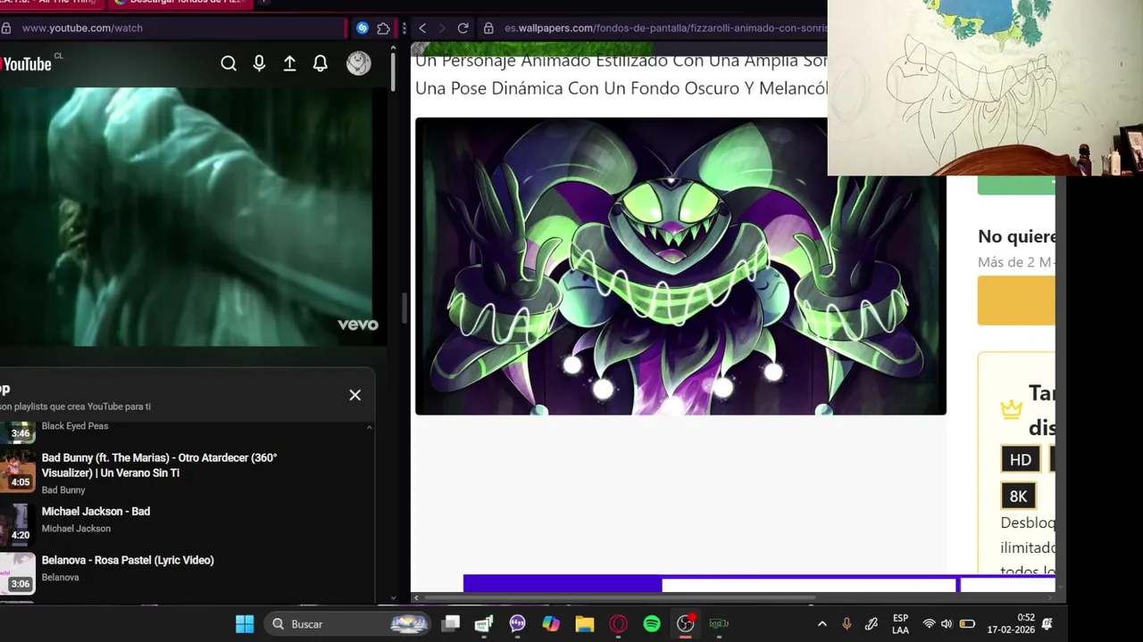
Task: Open the Shazam extension icon
Action: 362,28
